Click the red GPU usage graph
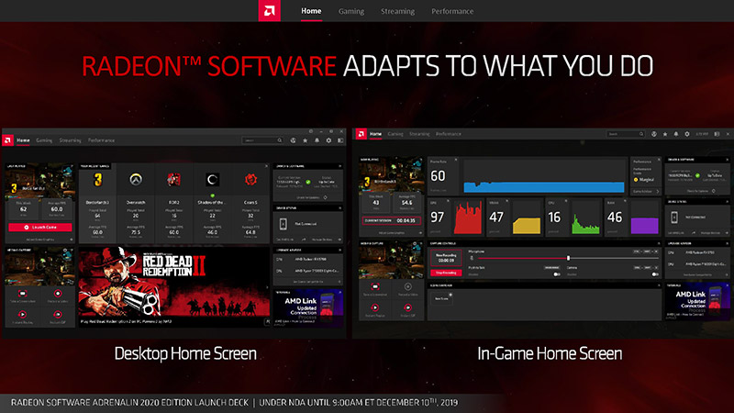The image size is (734, 413). coord(467,218)
